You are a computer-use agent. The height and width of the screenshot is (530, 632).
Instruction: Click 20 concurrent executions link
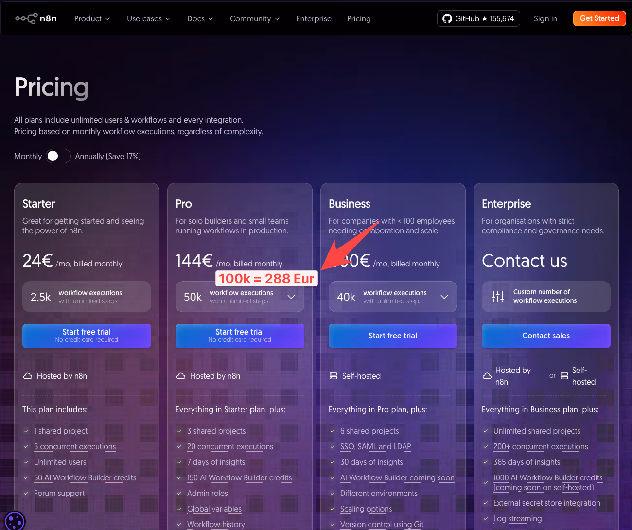[230, 446]
